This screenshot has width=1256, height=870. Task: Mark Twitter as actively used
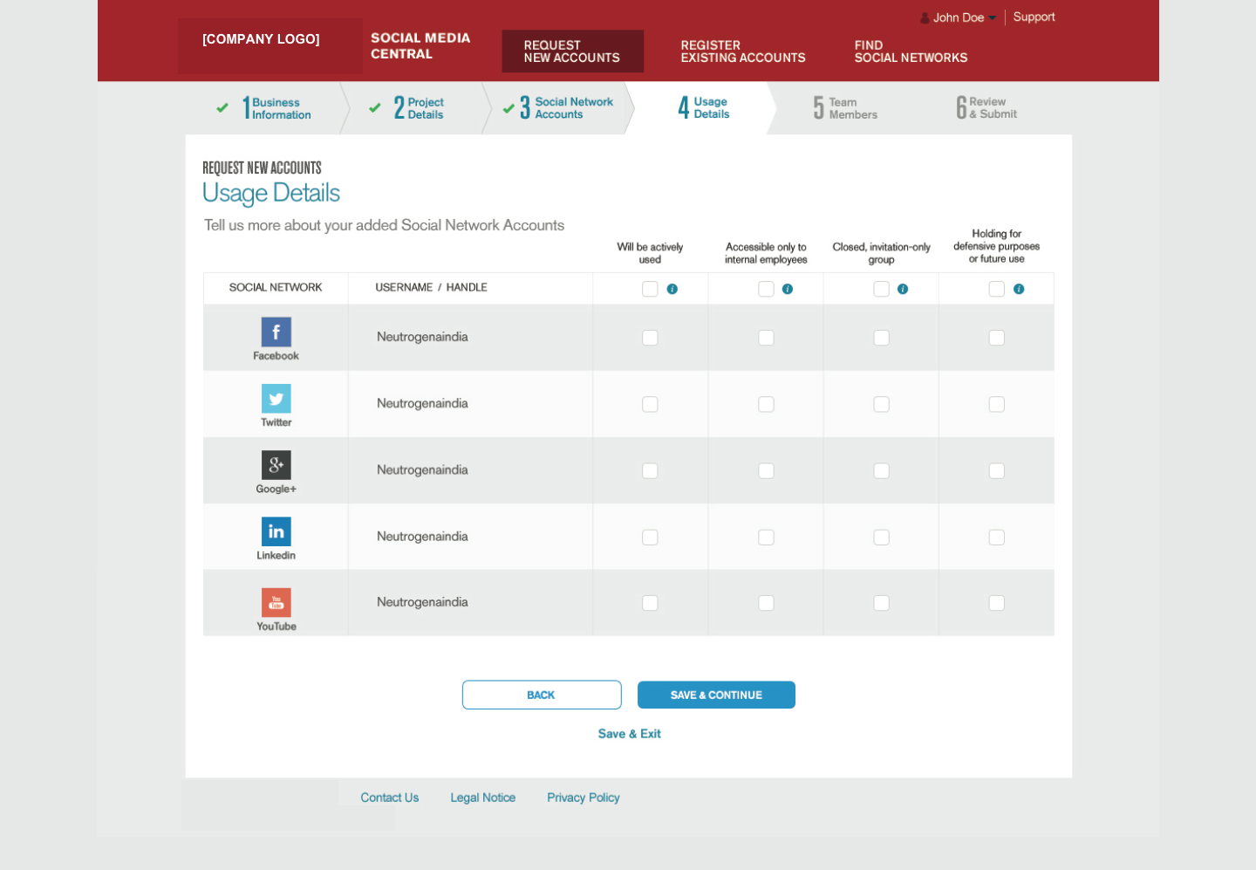click(x=650, y=404)
